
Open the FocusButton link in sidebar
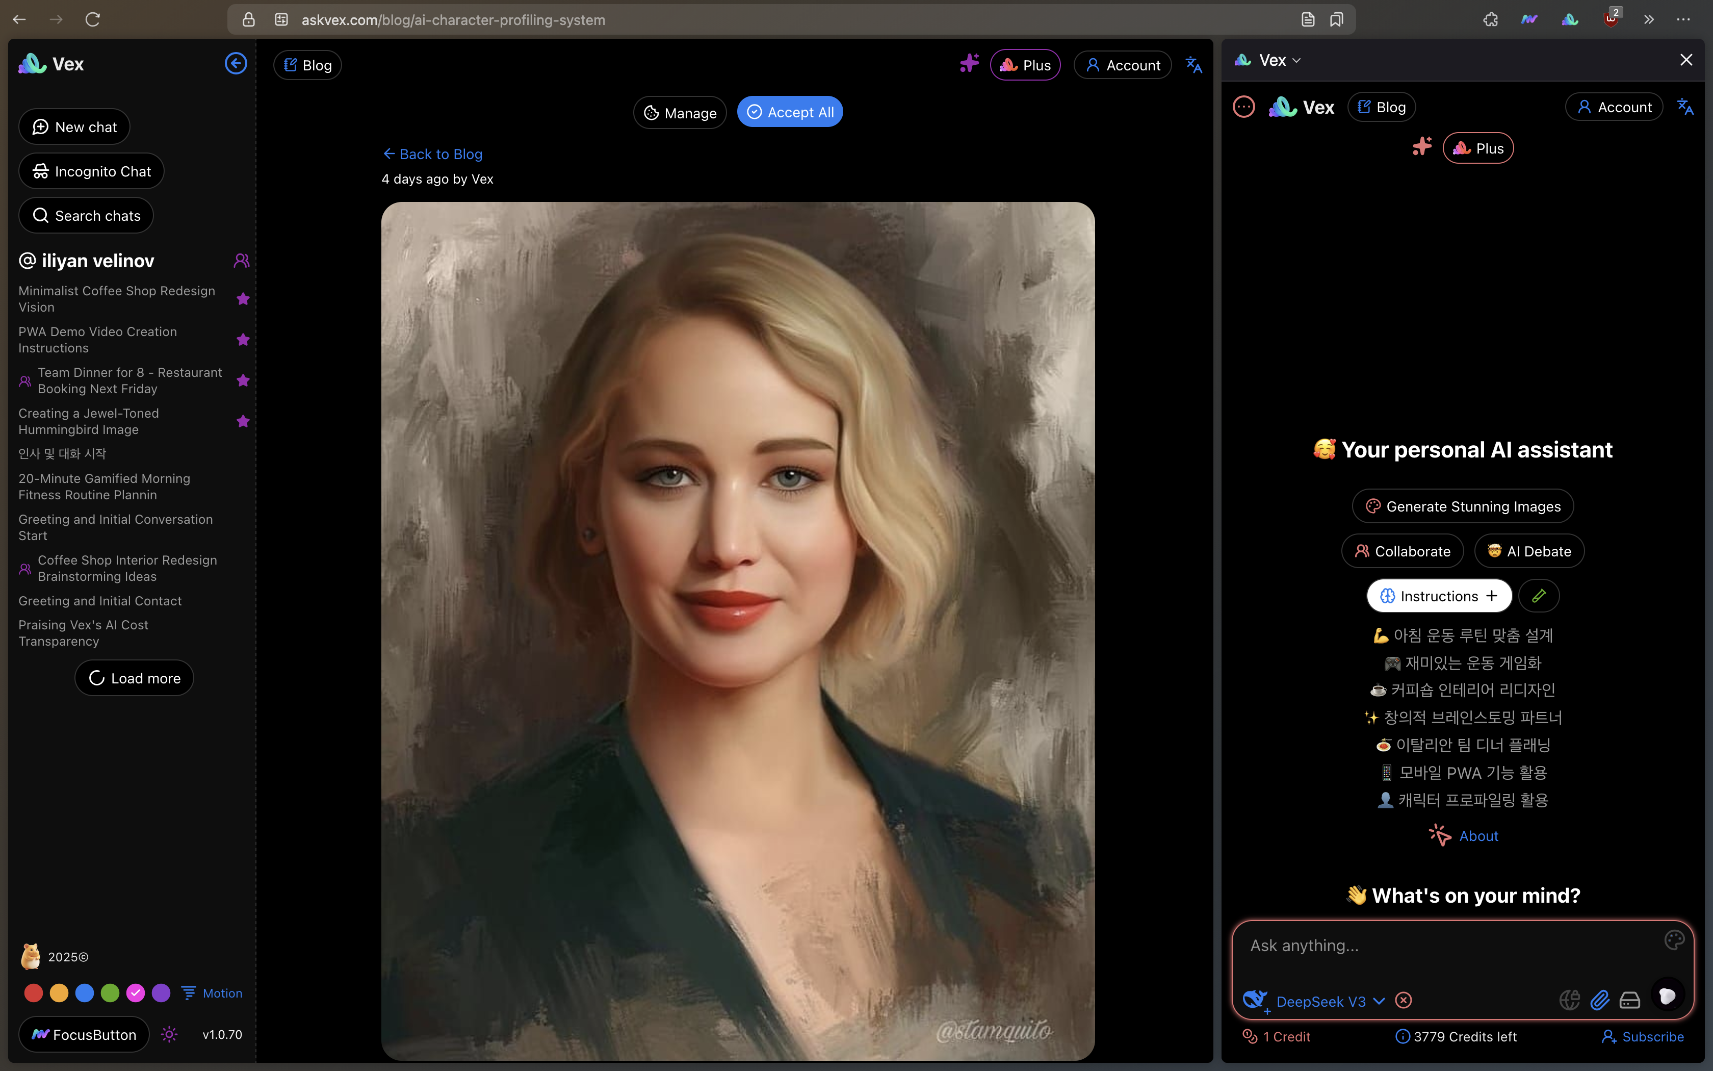84,1034
